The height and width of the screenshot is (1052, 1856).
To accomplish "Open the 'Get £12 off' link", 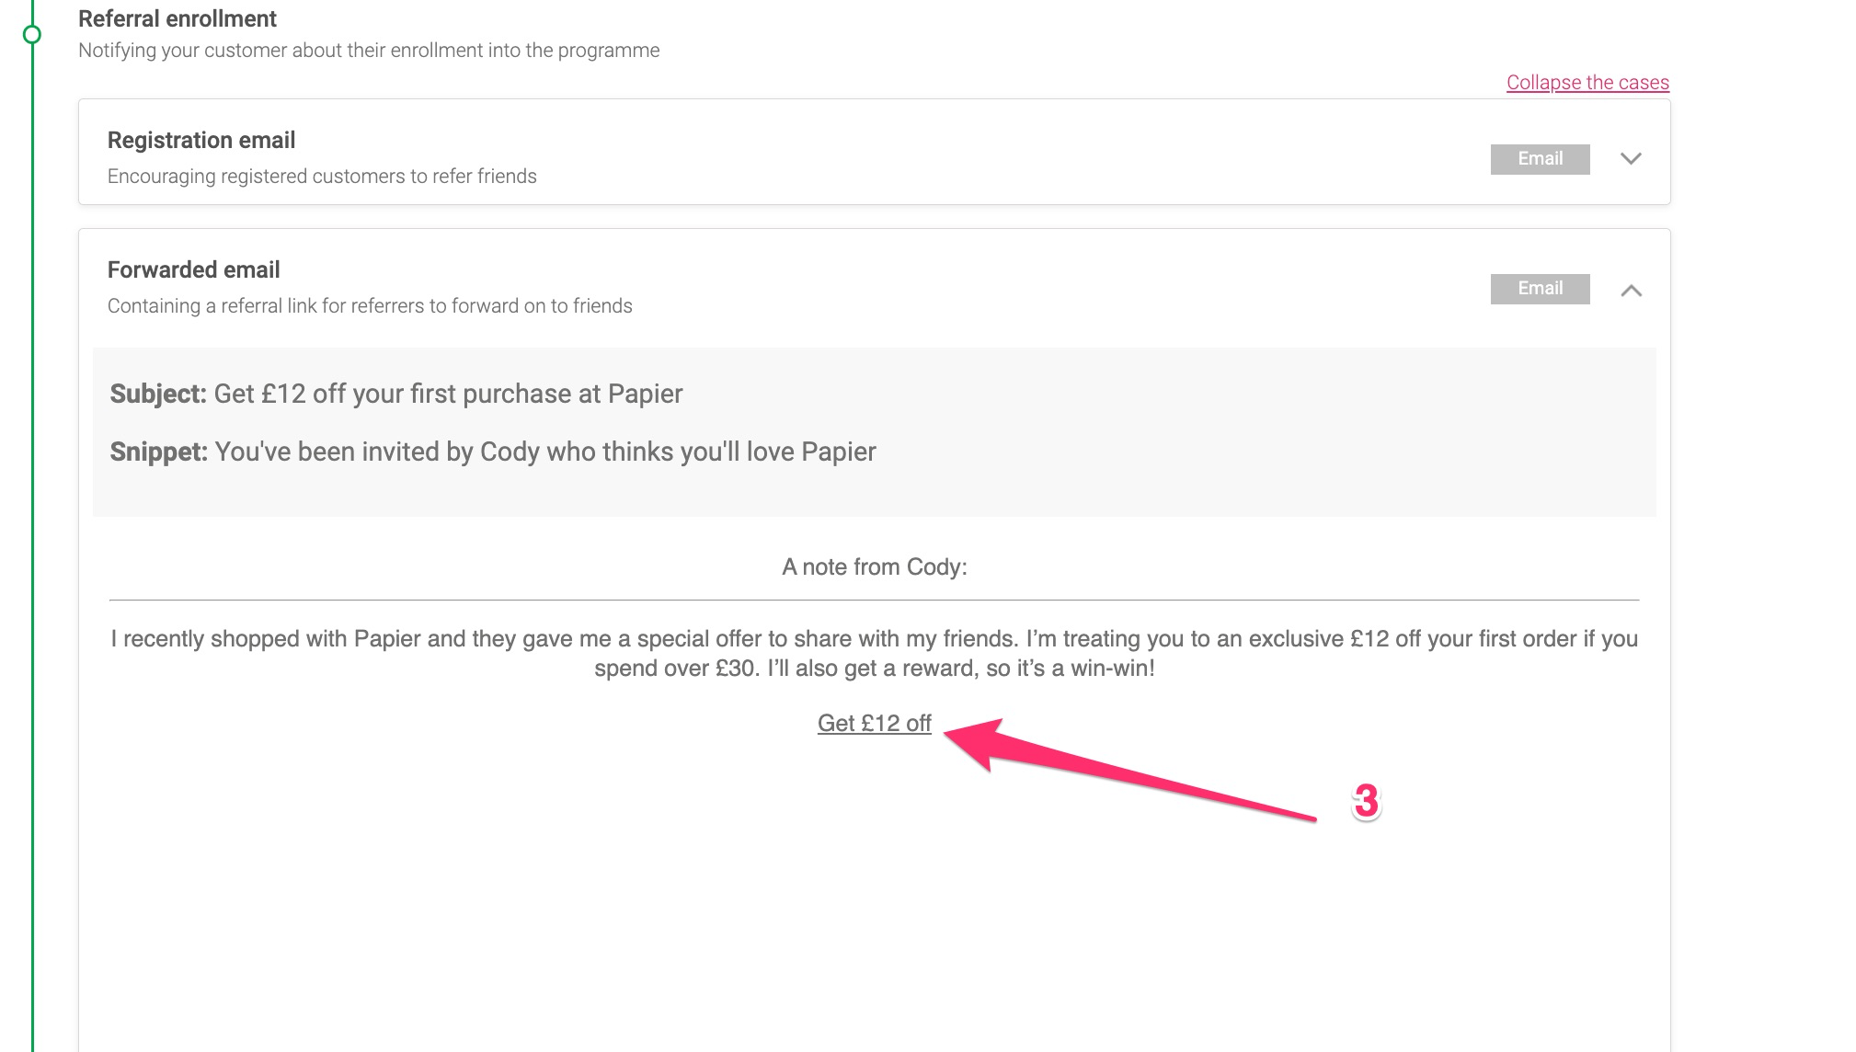I will [875, 724].
